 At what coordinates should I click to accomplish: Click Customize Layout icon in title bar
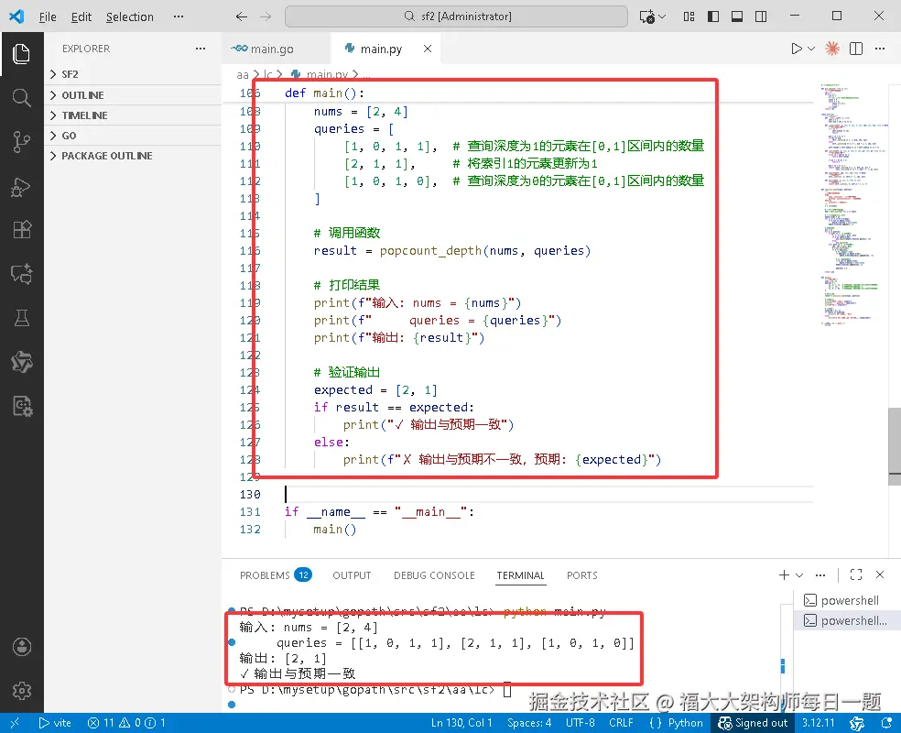coord(689,16)
